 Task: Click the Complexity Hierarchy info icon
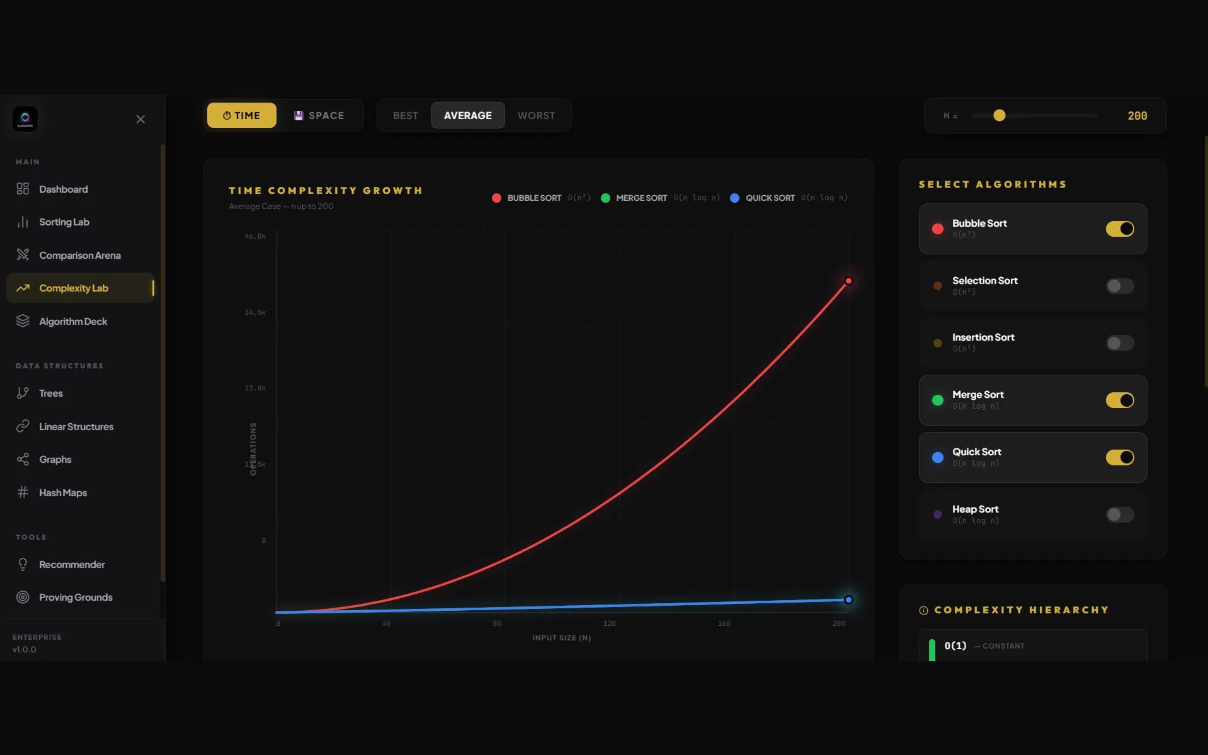[x=923, y=610]
